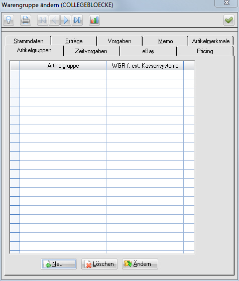Switch to the Stammdaten tab

click(x=29, y=41)
